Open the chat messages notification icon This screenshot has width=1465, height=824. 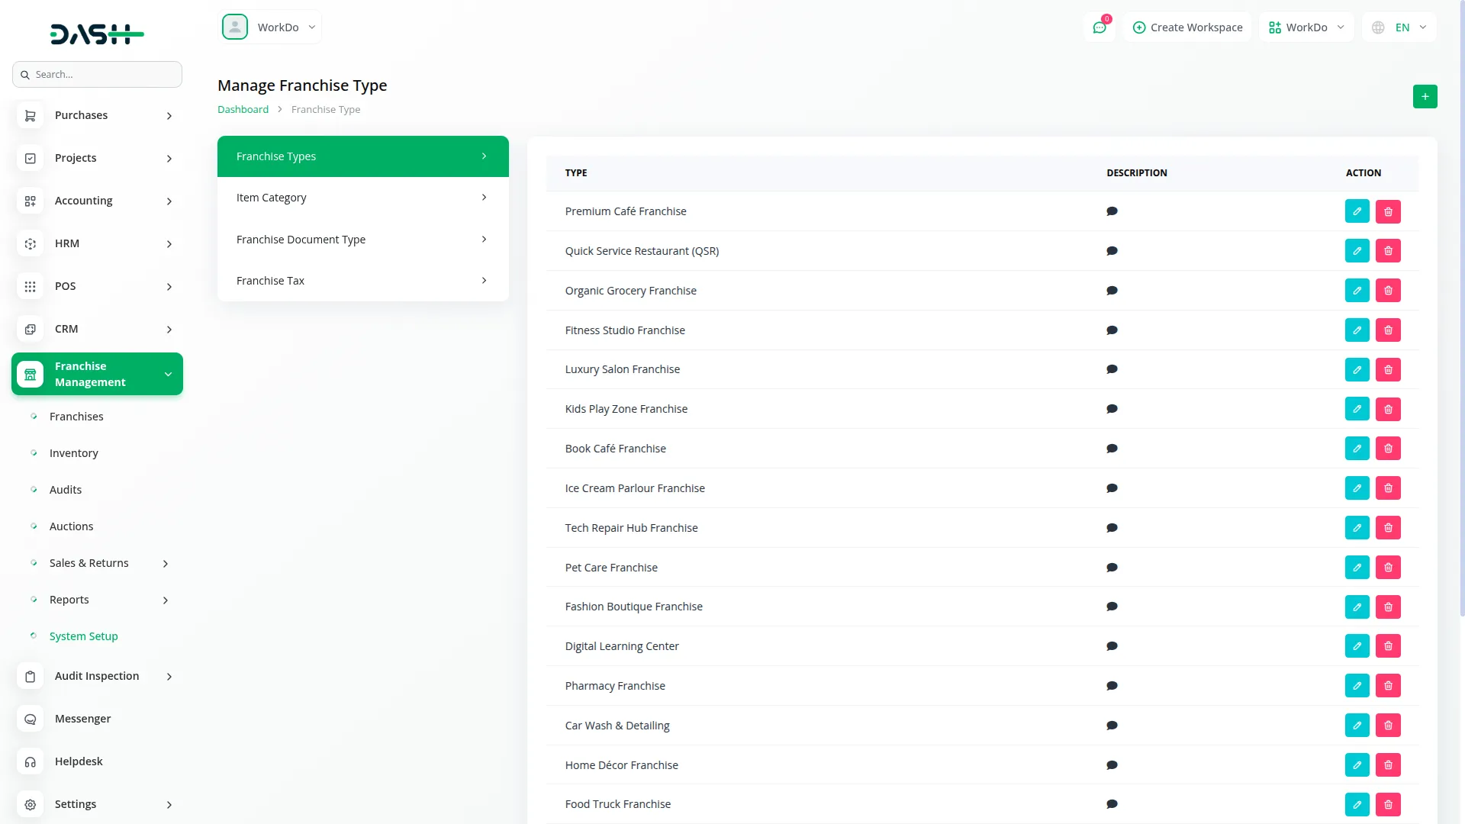coord(1100,27)
